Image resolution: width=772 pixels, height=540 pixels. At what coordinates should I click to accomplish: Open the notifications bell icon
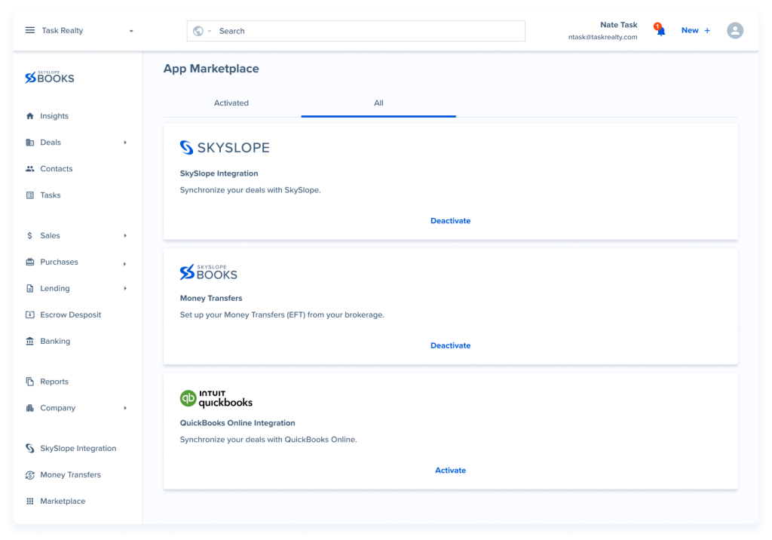660,31
